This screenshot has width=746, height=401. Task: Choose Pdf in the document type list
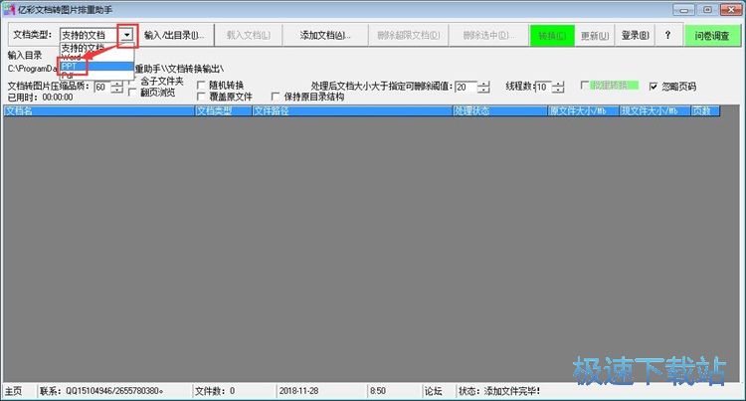point(96,75)
